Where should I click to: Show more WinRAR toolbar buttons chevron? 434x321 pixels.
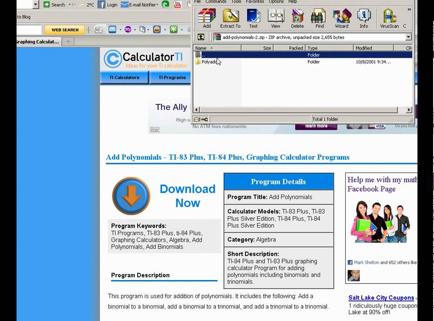(409, 9)
